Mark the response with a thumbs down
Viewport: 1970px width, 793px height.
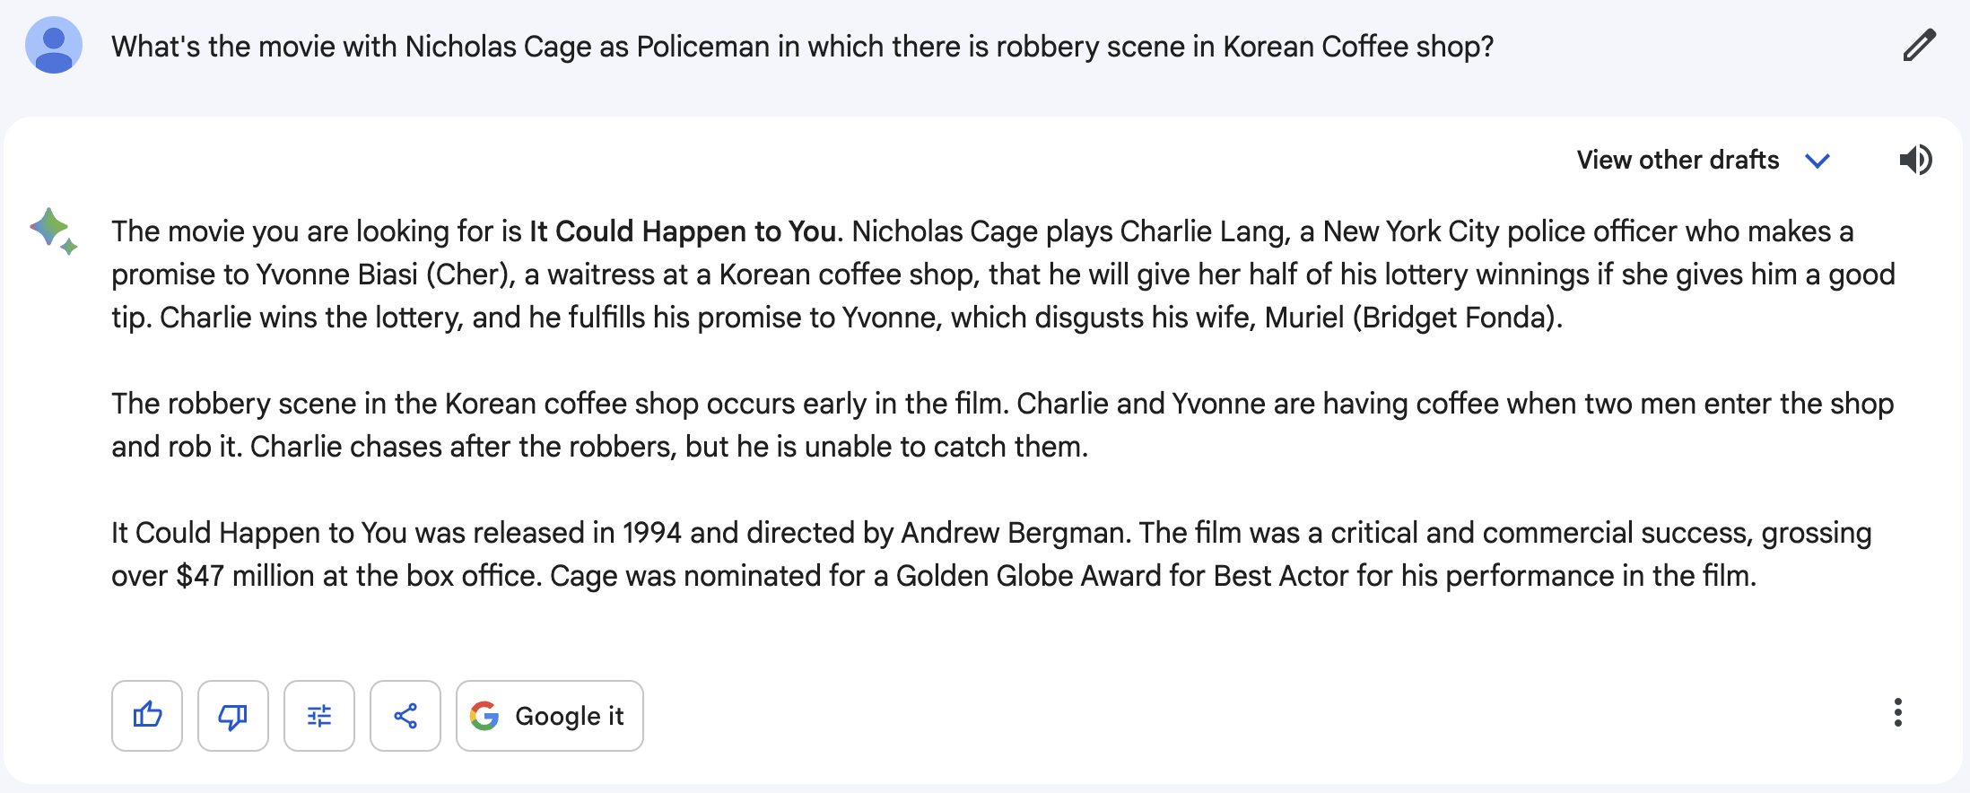[233, 716]
